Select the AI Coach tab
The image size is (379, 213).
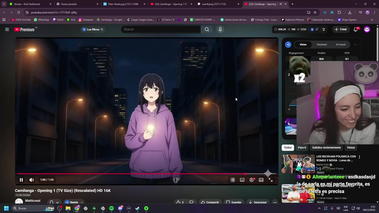341,44
